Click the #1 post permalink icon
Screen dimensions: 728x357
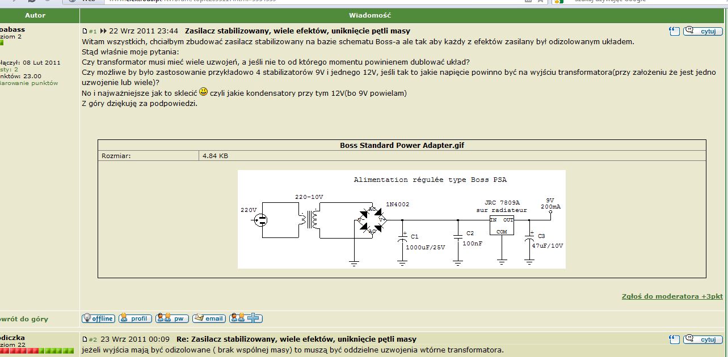point(85,31)
